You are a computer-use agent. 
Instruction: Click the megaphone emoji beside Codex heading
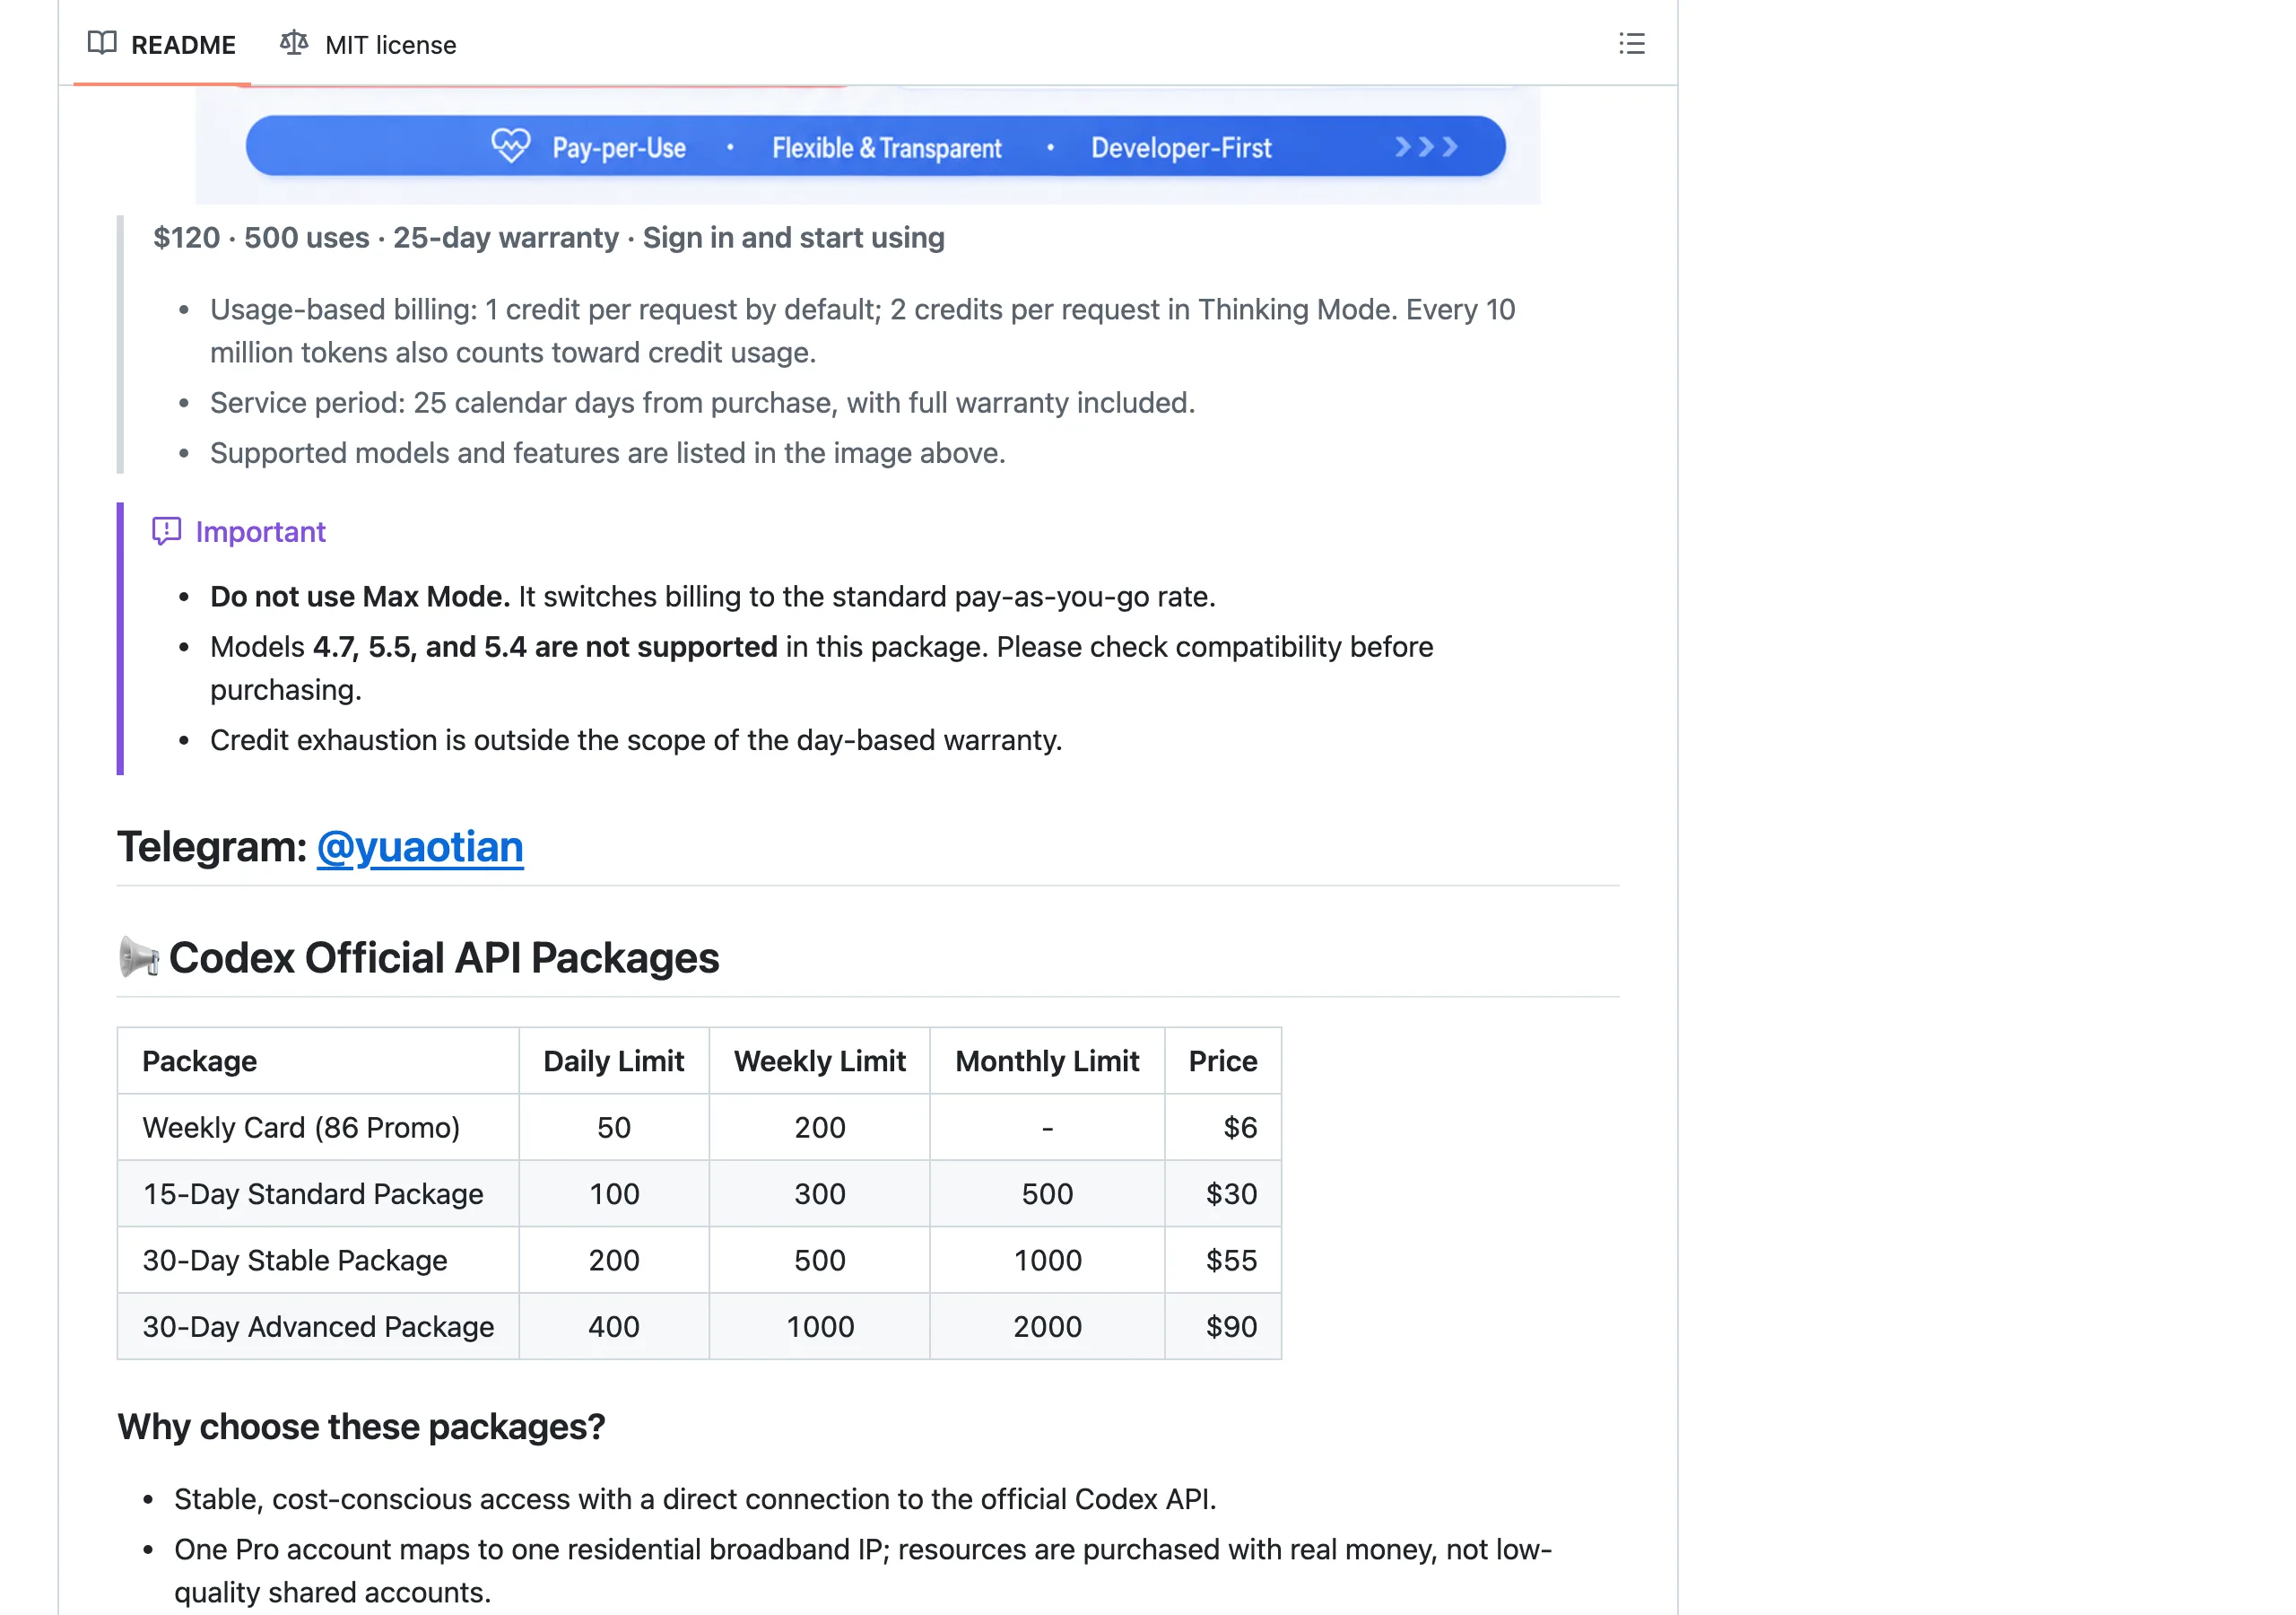[x=139, y=956]
